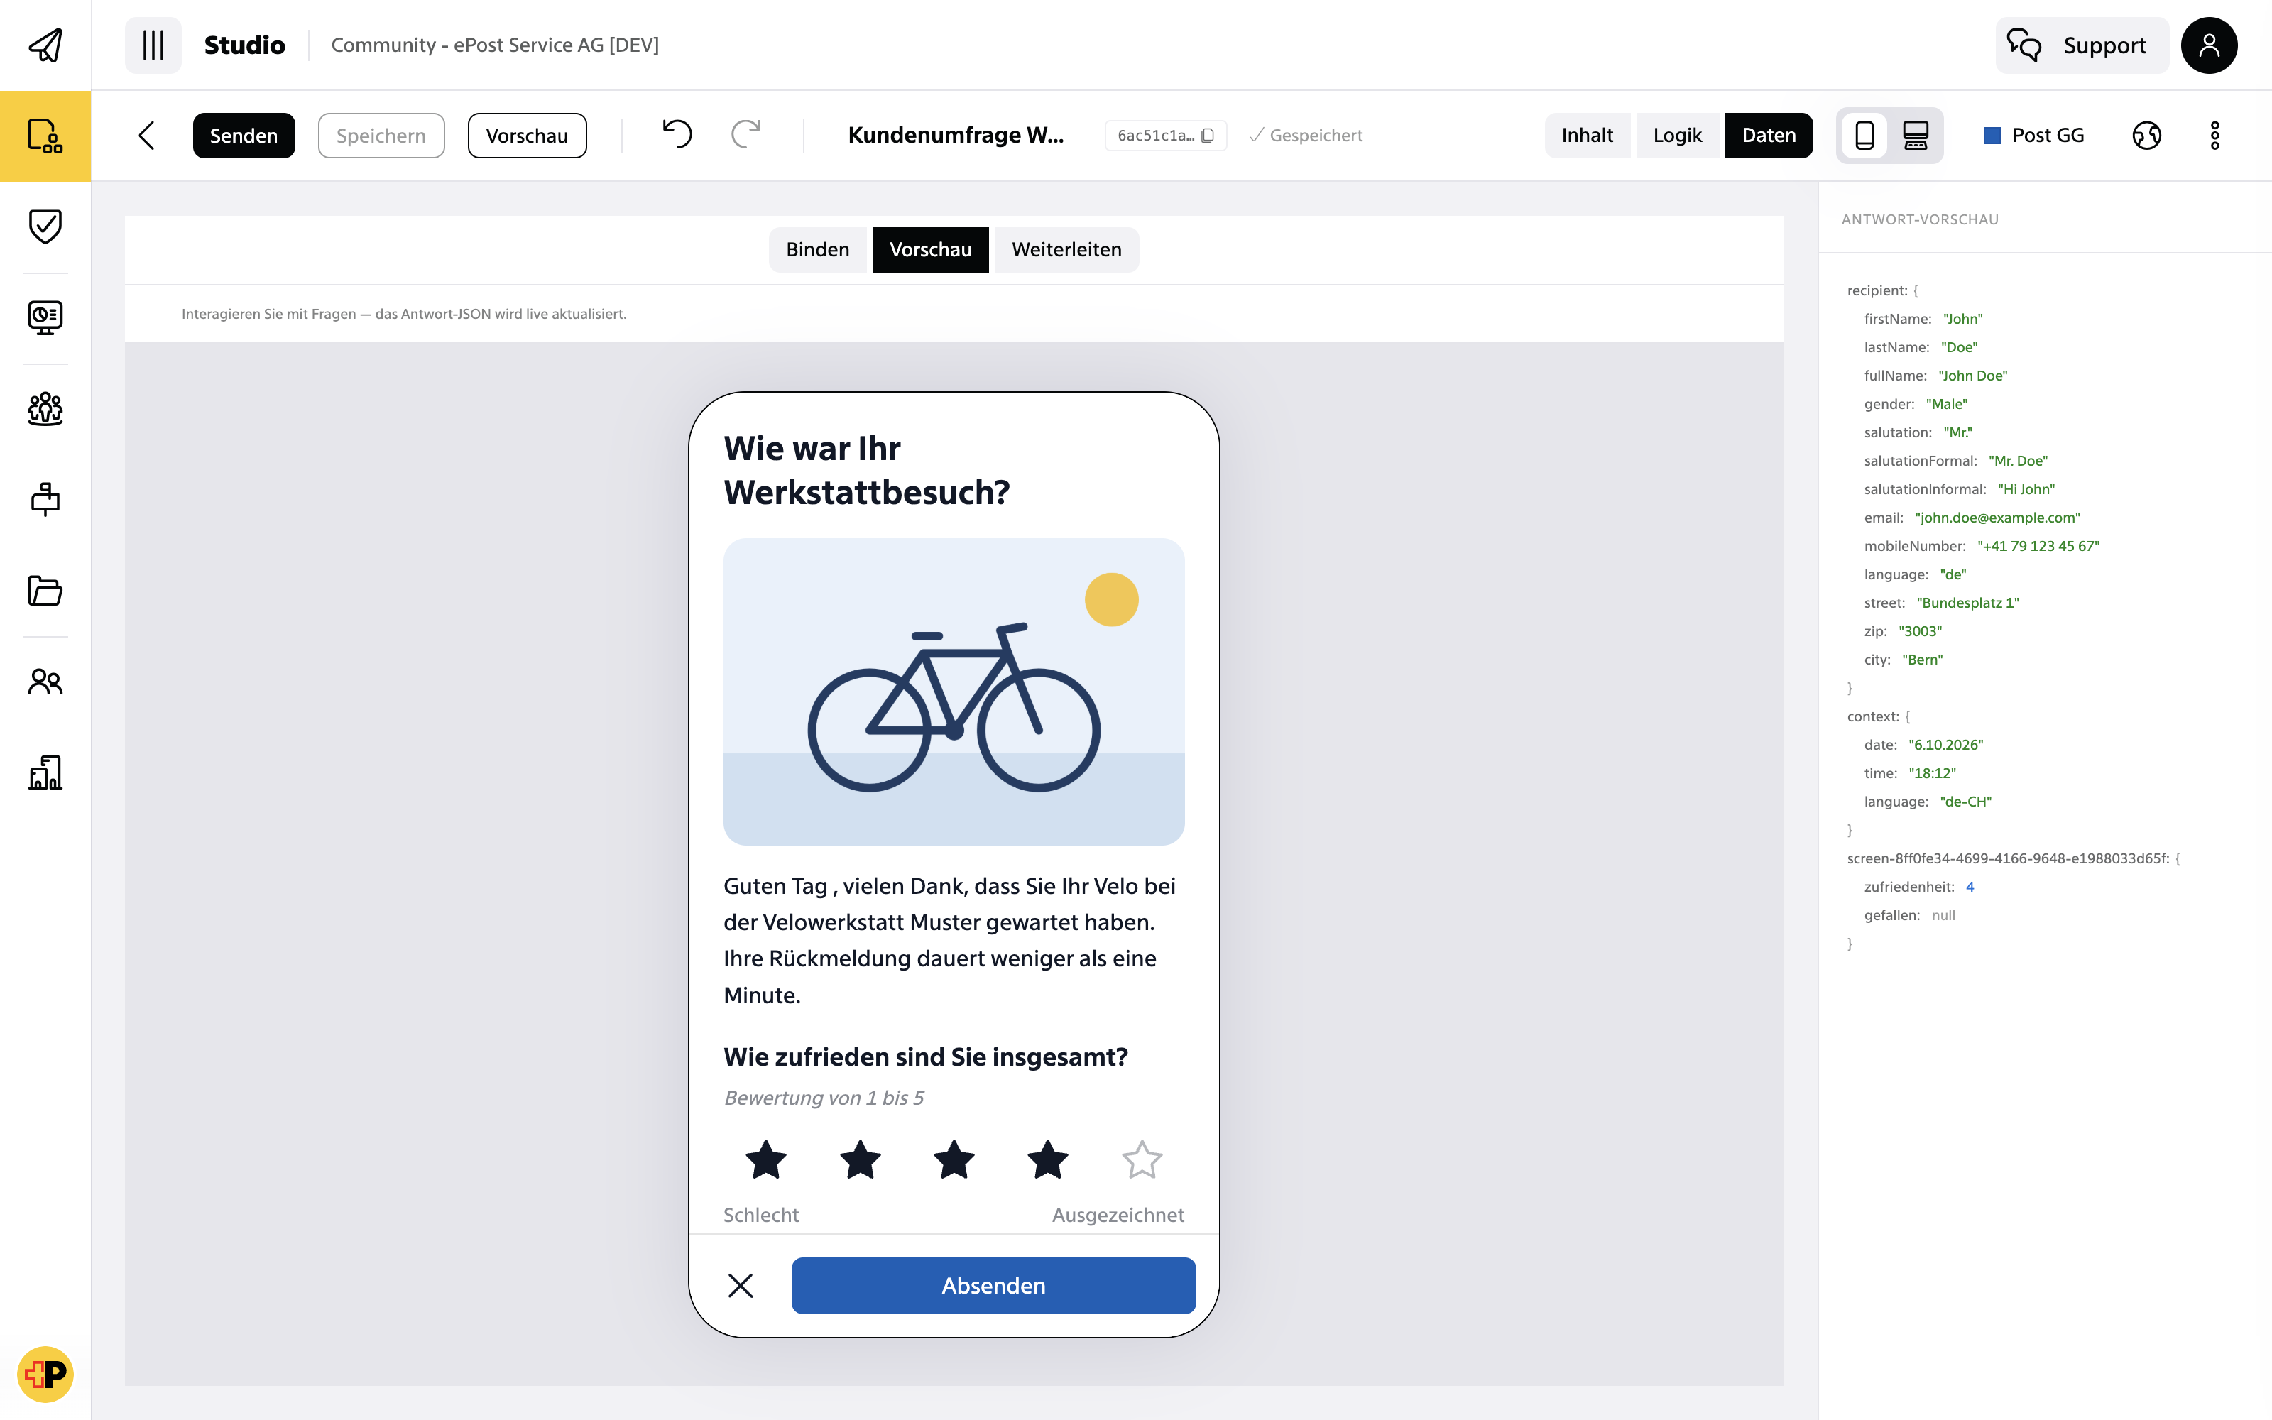The width and height of the screenshot is (2272, 1420).
Task: Select the Vorschau tab in data panel
Action: point(930,250)
